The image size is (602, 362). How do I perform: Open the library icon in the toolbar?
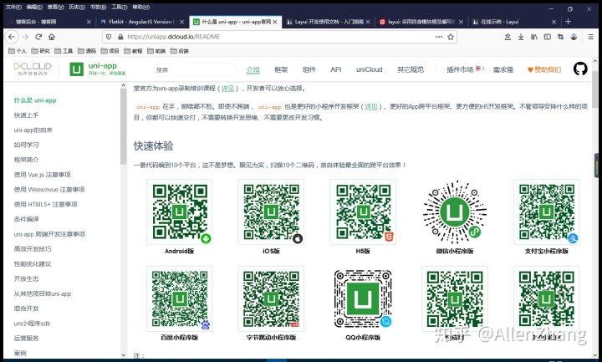(x=534, y=37)
